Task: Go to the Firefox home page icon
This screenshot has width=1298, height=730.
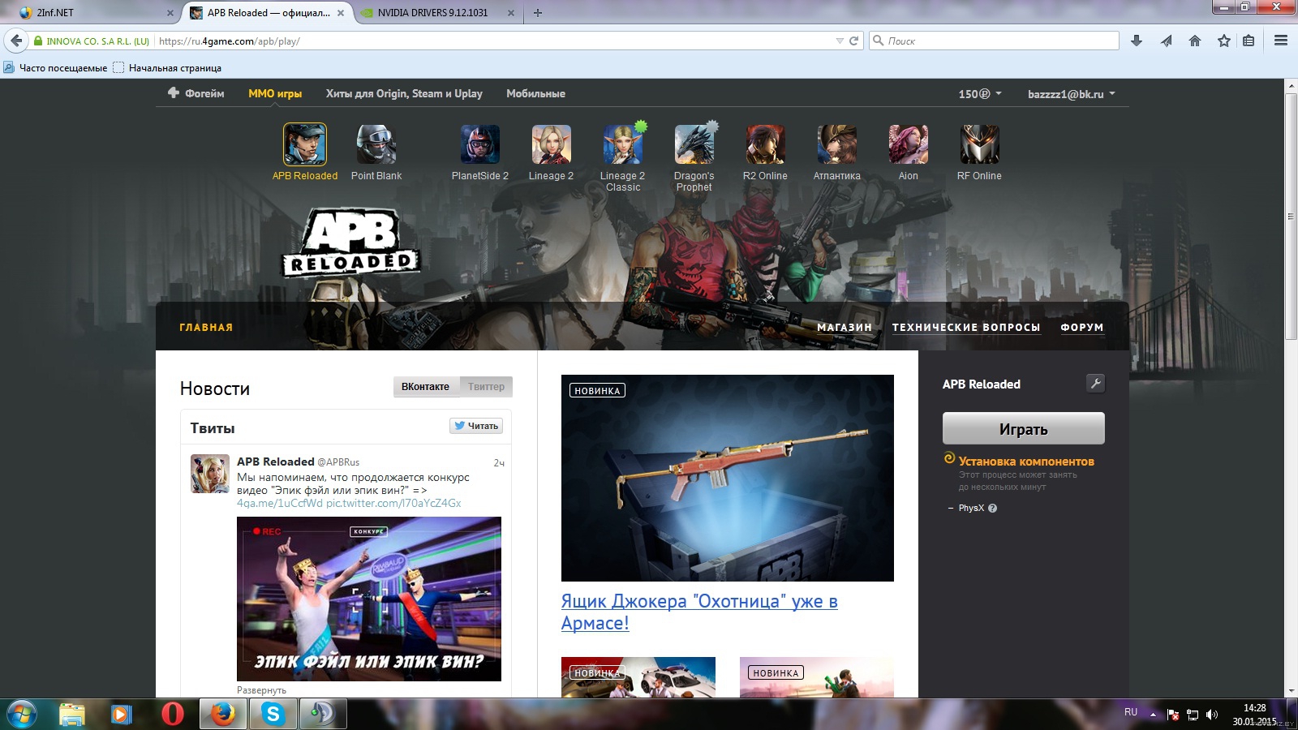Action: (1195, 41)
